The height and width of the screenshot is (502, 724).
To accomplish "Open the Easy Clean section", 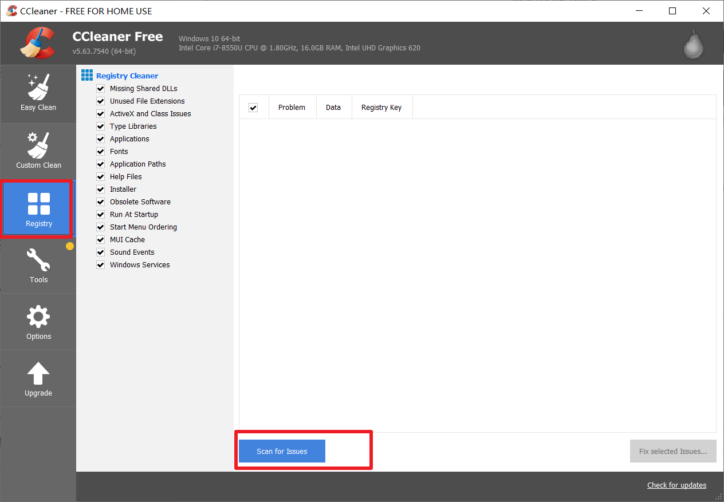I will 38,94.
